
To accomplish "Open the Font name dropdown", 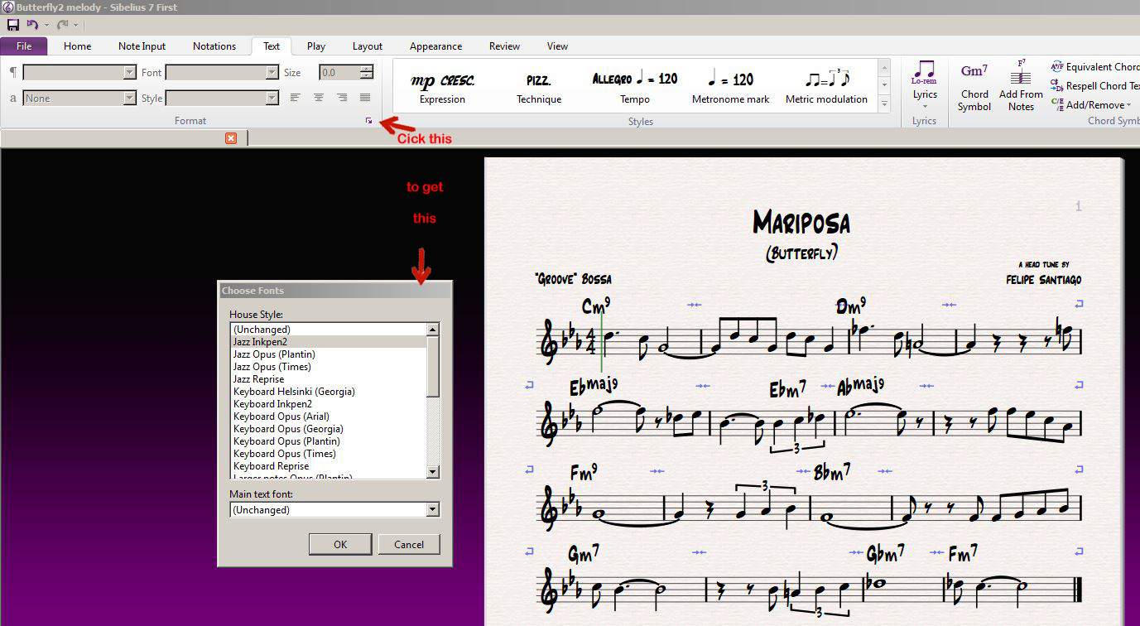I will pos(272,73).
